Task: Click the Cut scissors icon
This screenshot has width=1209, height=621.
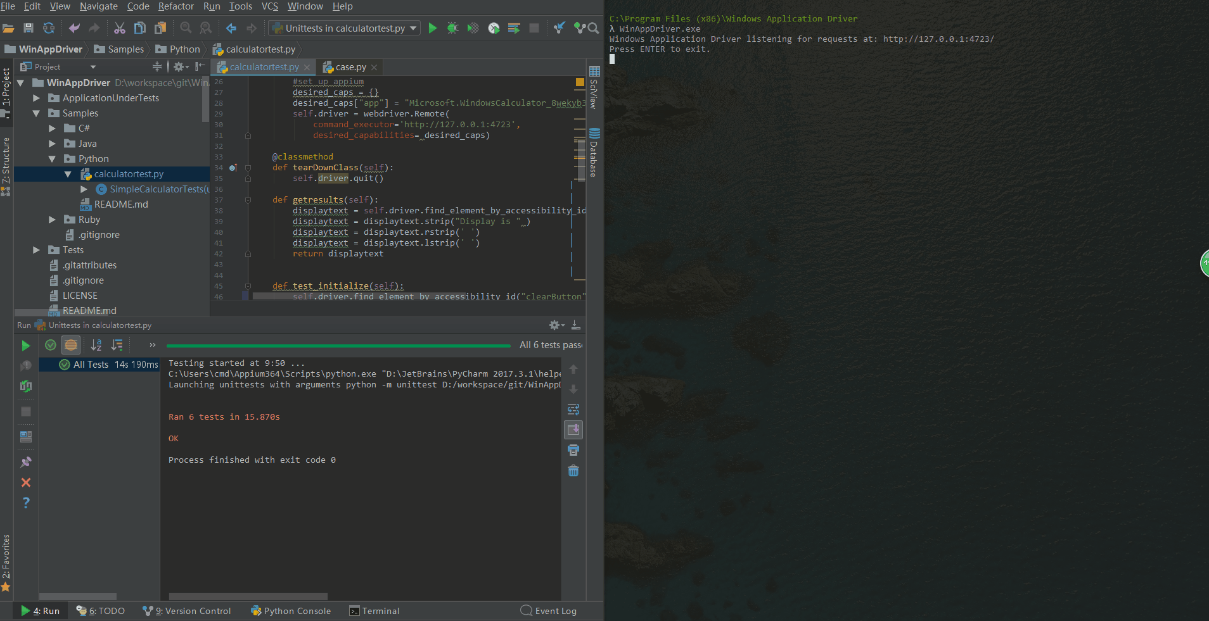Action: coord(120,28)
